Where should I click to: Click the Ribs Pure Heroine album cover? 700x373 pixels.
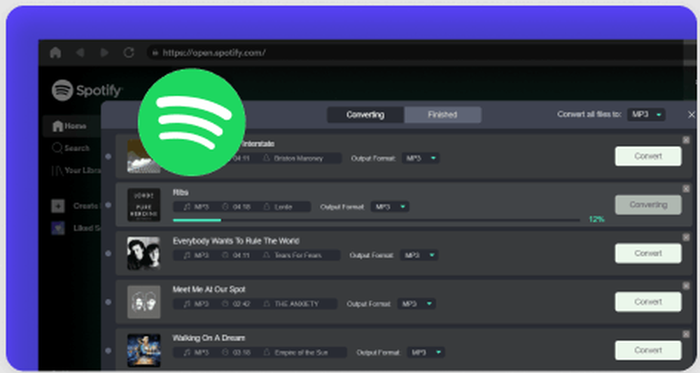(x=143, y=205)
